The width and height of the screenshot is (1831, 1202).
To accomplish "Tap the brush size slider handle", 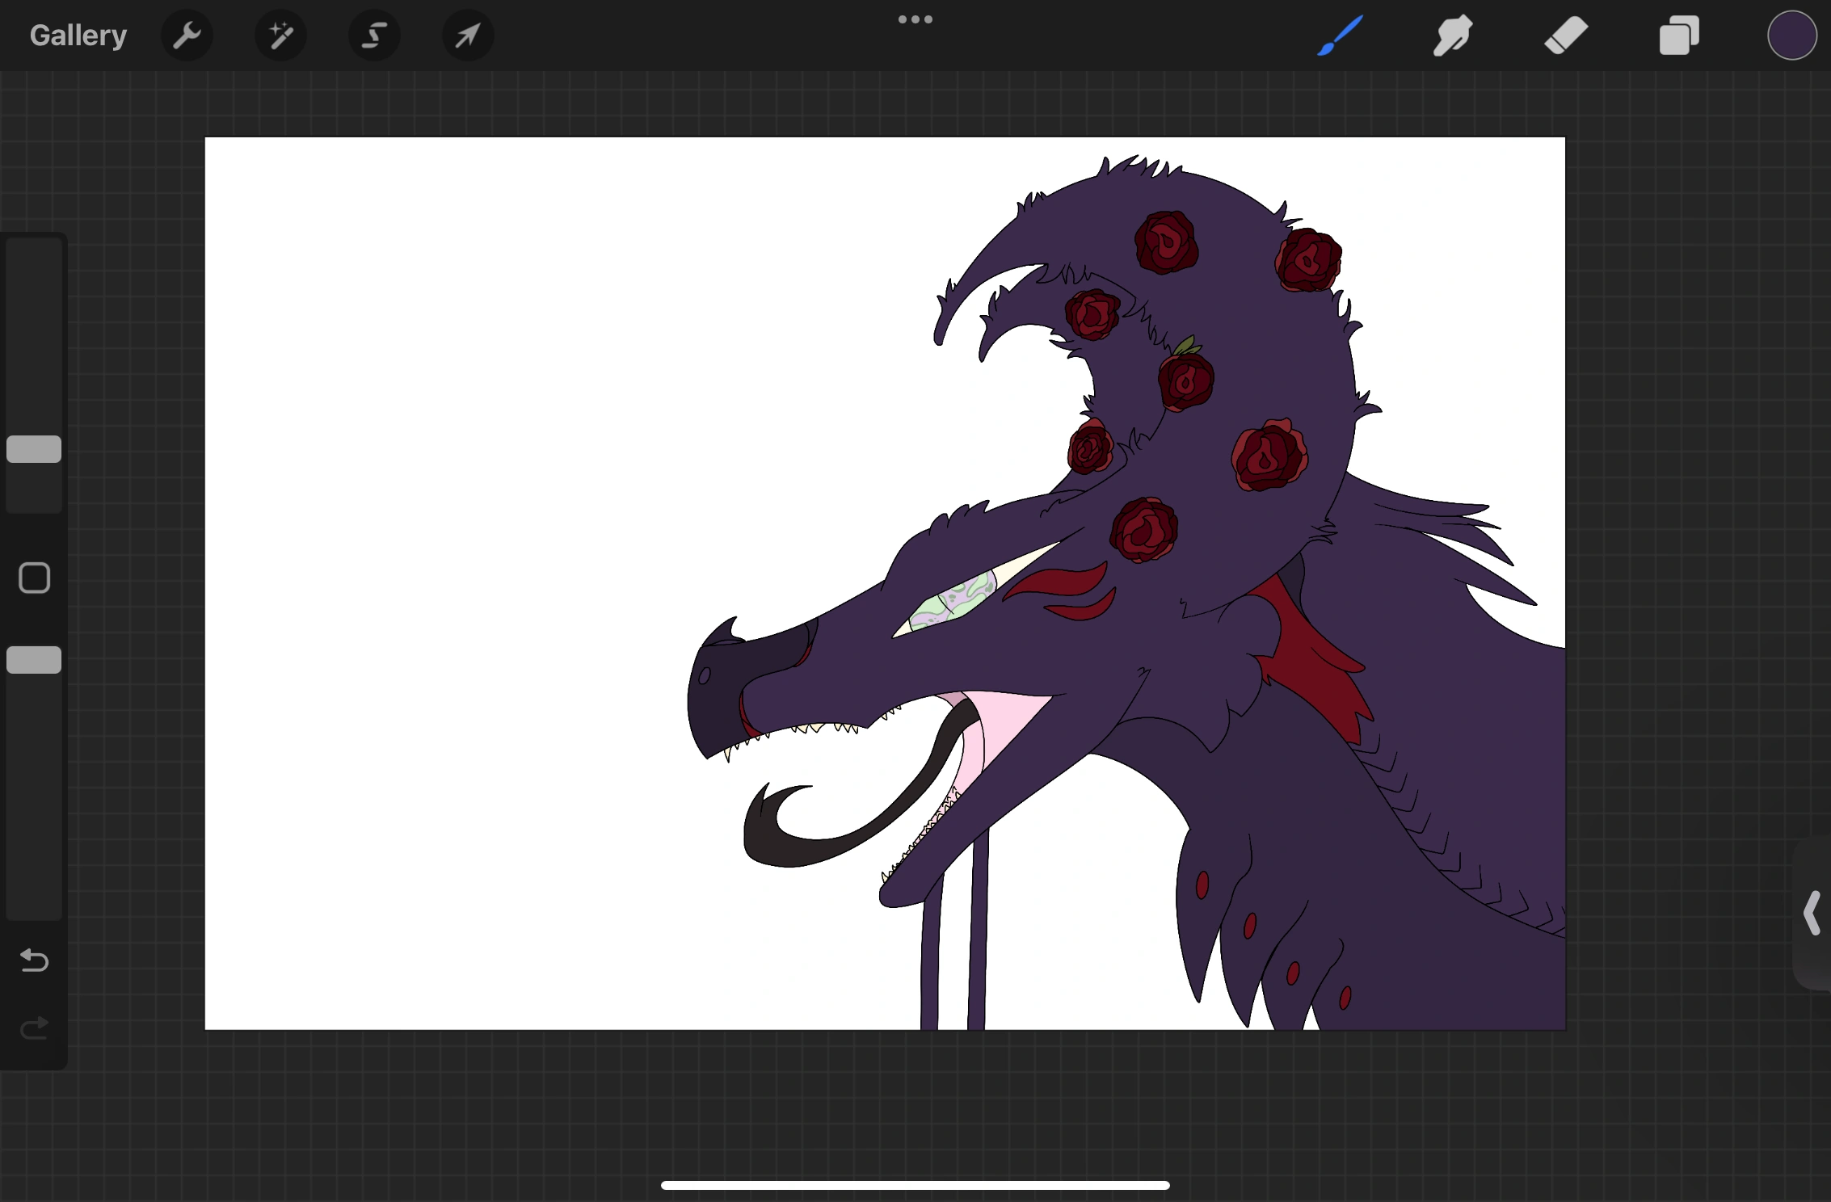I will [33, 449].
